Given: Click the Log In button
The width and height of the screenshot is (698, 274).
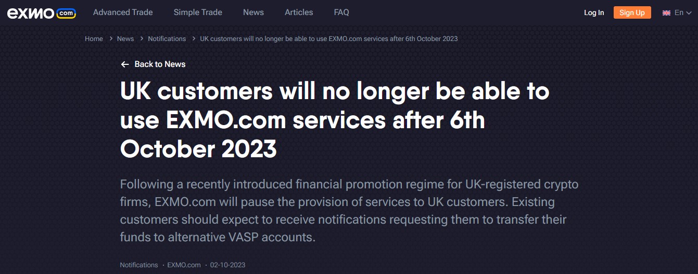Looking at the screenshot, I should click(594, 13).
